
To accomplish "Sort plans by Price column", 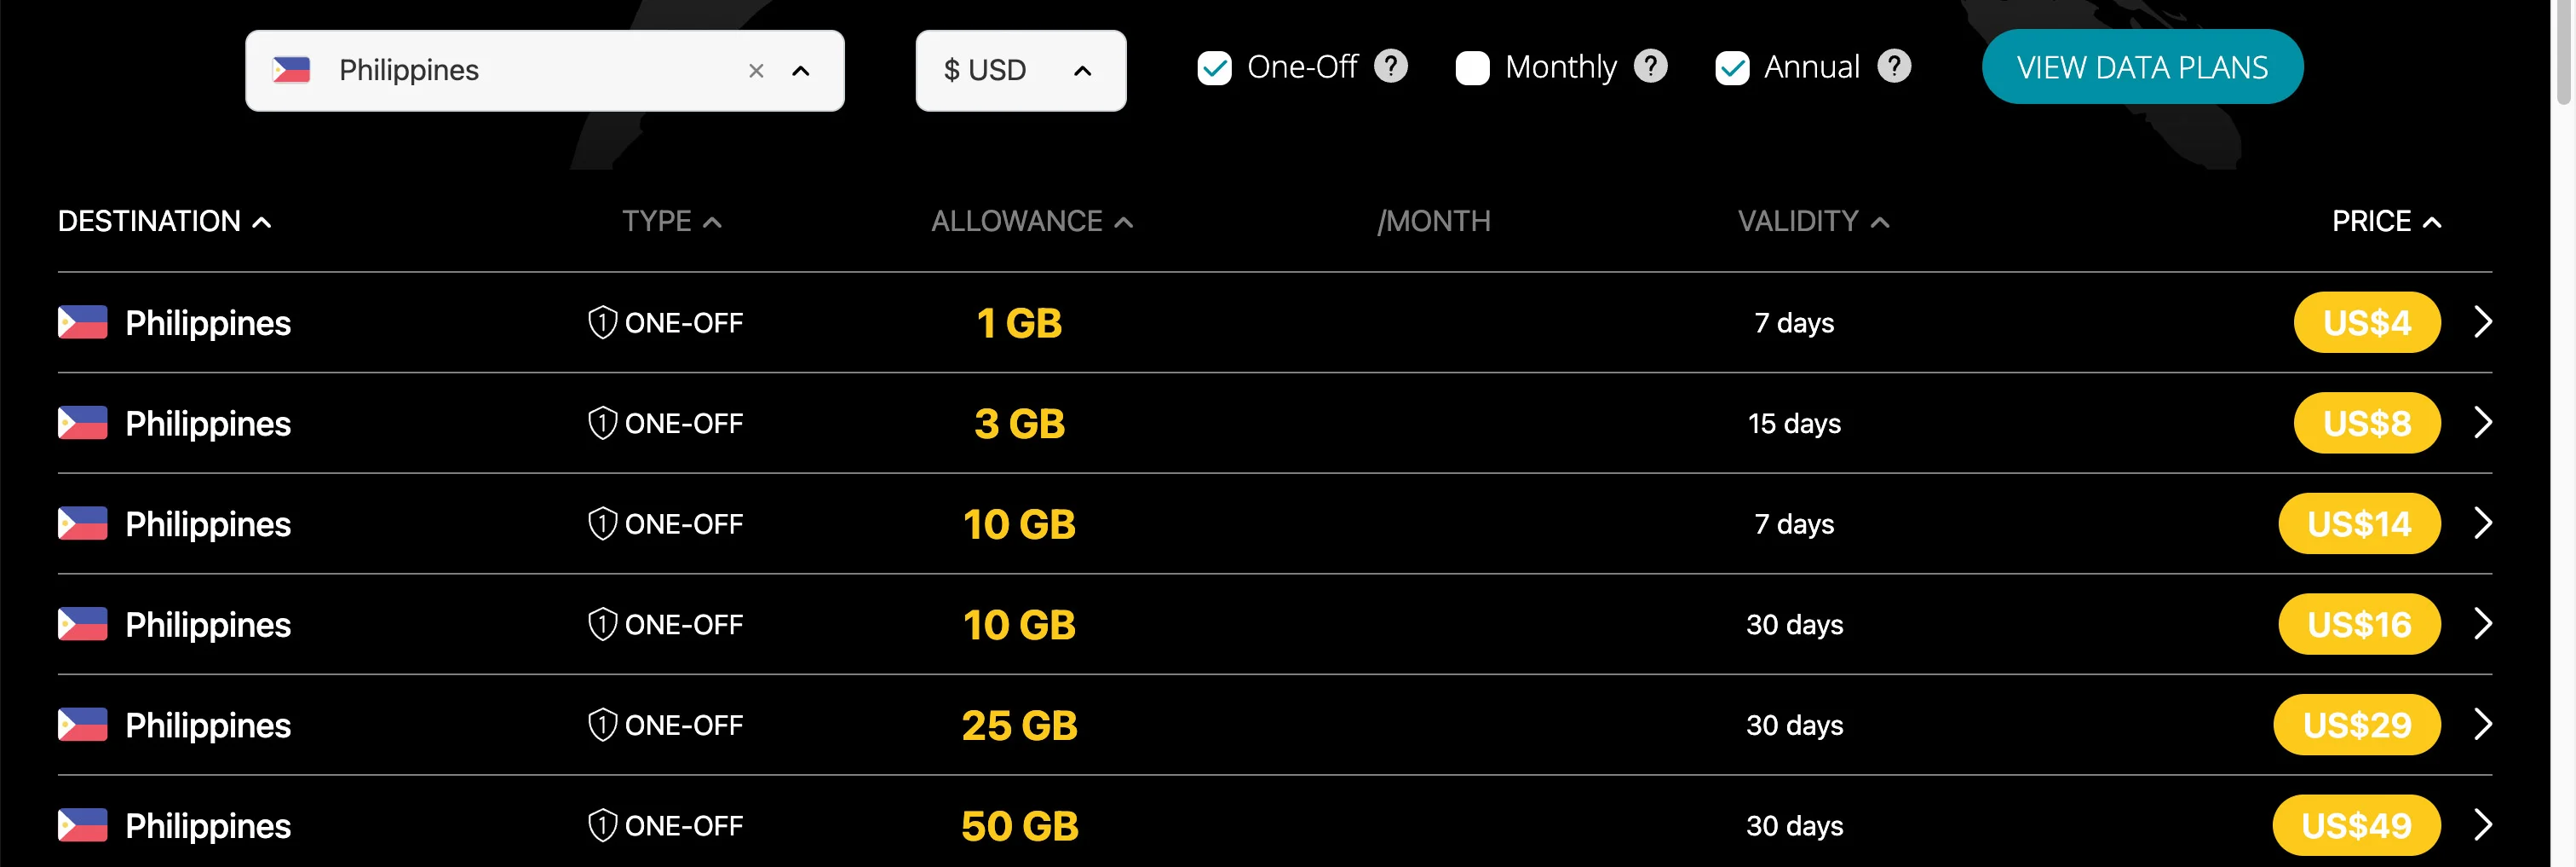I will pyautogui.click(x=2387, y=222).
